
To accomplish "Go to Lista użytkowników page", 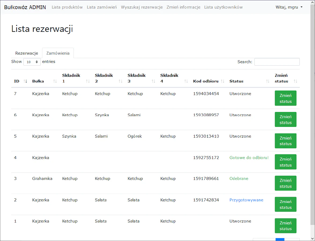I will [223, 7].
